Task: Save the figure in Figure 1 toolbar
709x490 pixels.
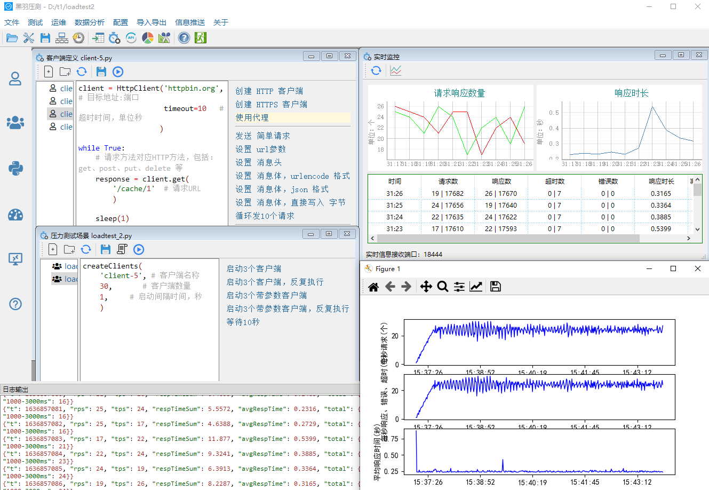Action: (x=495, y=287)
